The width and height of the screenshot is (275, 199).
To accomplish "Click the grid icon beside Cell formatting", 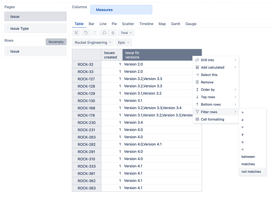I will pos(197,119).
